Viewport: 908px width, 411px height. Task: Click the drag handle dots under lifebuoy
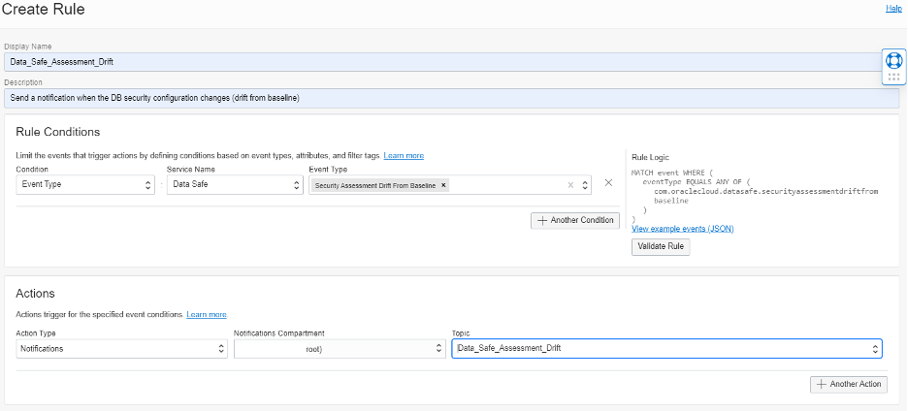(x=893, y=79)
